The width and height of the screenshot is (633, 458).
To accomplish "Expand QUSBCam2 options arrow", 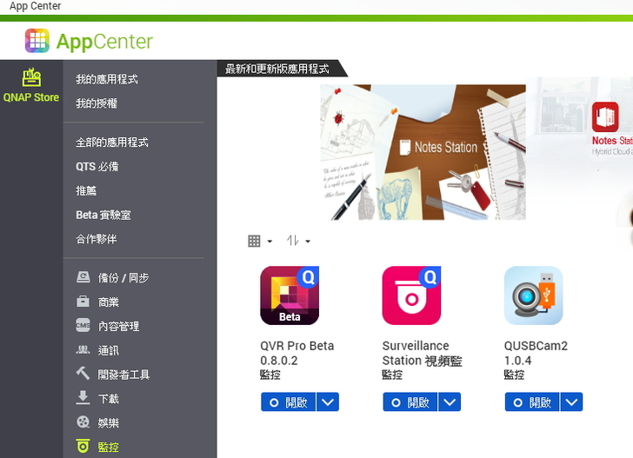I will [x=571, y=402].
